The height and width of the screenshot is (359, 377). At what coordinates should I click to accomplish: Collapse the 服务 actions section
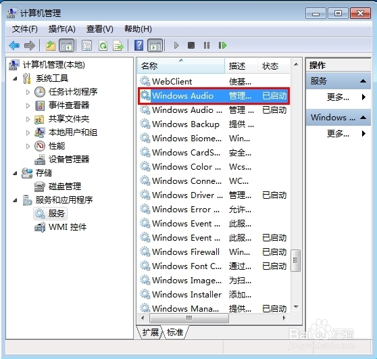(363, 81)
